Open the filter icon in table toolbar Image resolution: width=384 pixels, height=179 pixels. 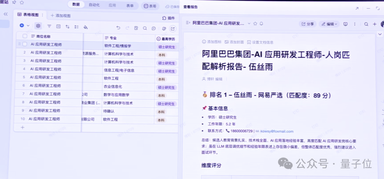49,26
